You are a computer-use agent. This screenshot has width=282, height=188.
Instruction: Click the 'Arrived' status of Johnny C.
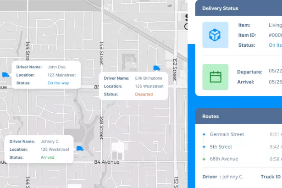click(48, 157)
